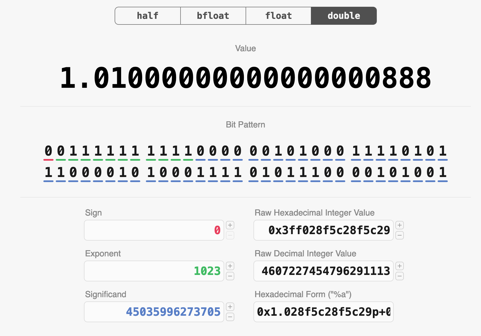Select the float format tab
The width and height of the screenshot is (481, 336).
[x=278, y=16]
